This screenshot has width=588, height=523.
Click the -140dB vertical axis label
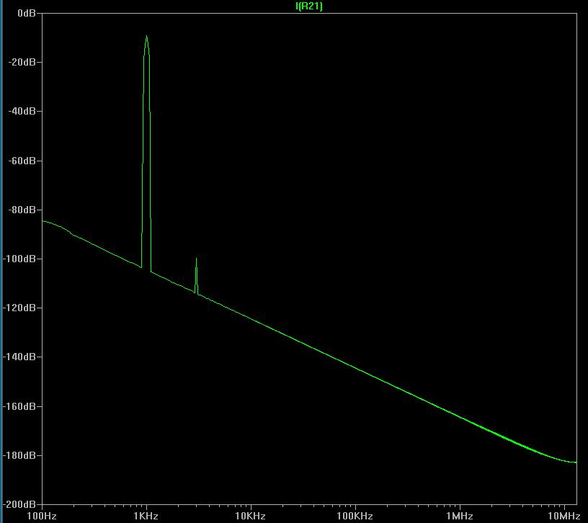19,357
